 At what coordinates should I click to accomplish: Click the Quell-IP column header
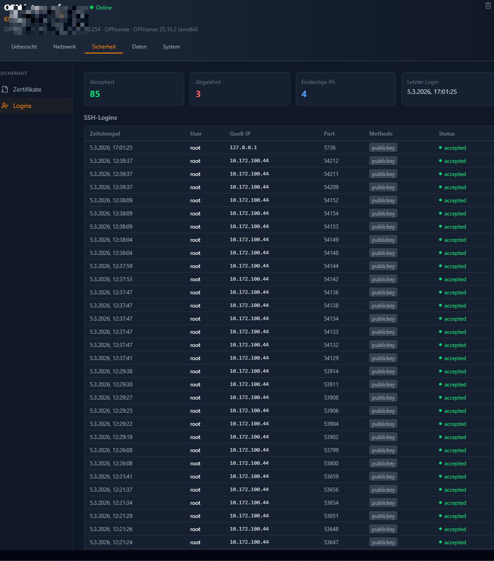[240, 134]
